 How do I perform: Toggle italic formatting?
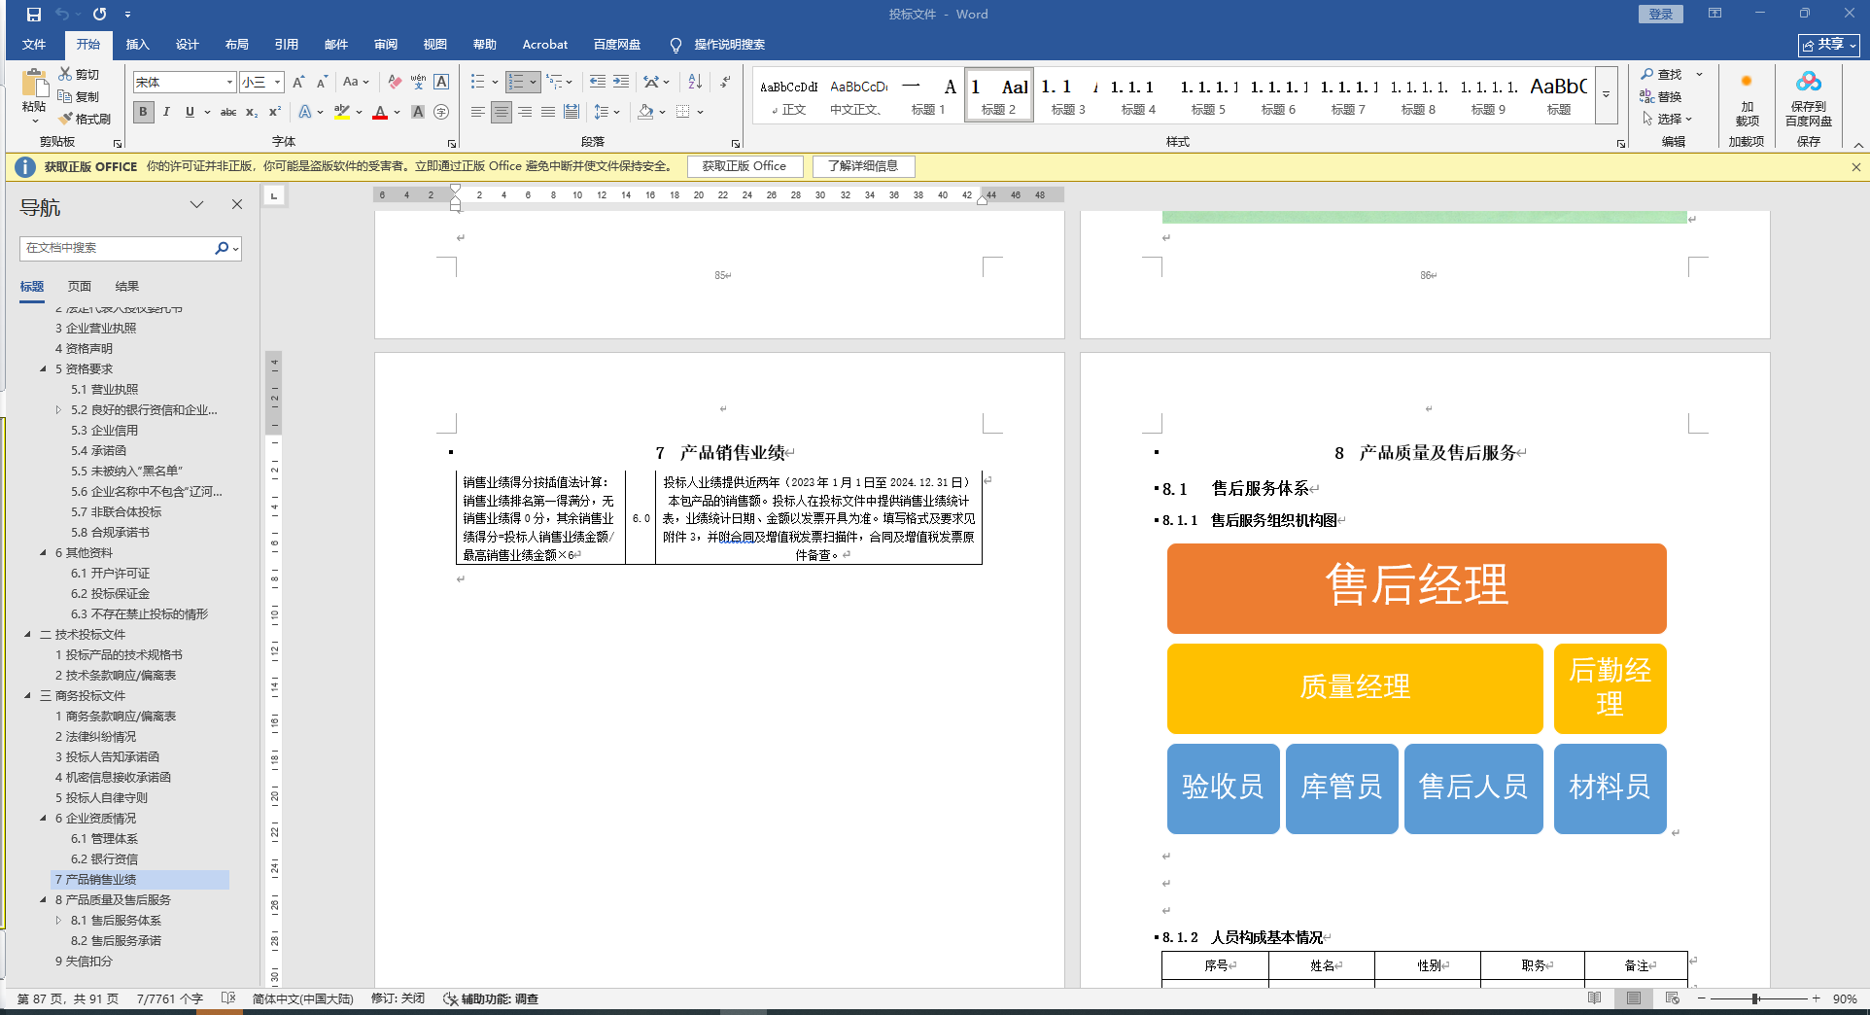[166, 112]
